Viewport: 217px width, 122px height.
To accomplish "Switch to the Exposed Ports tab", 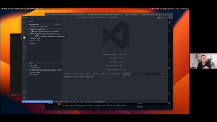I will click(x=115, y=74).
